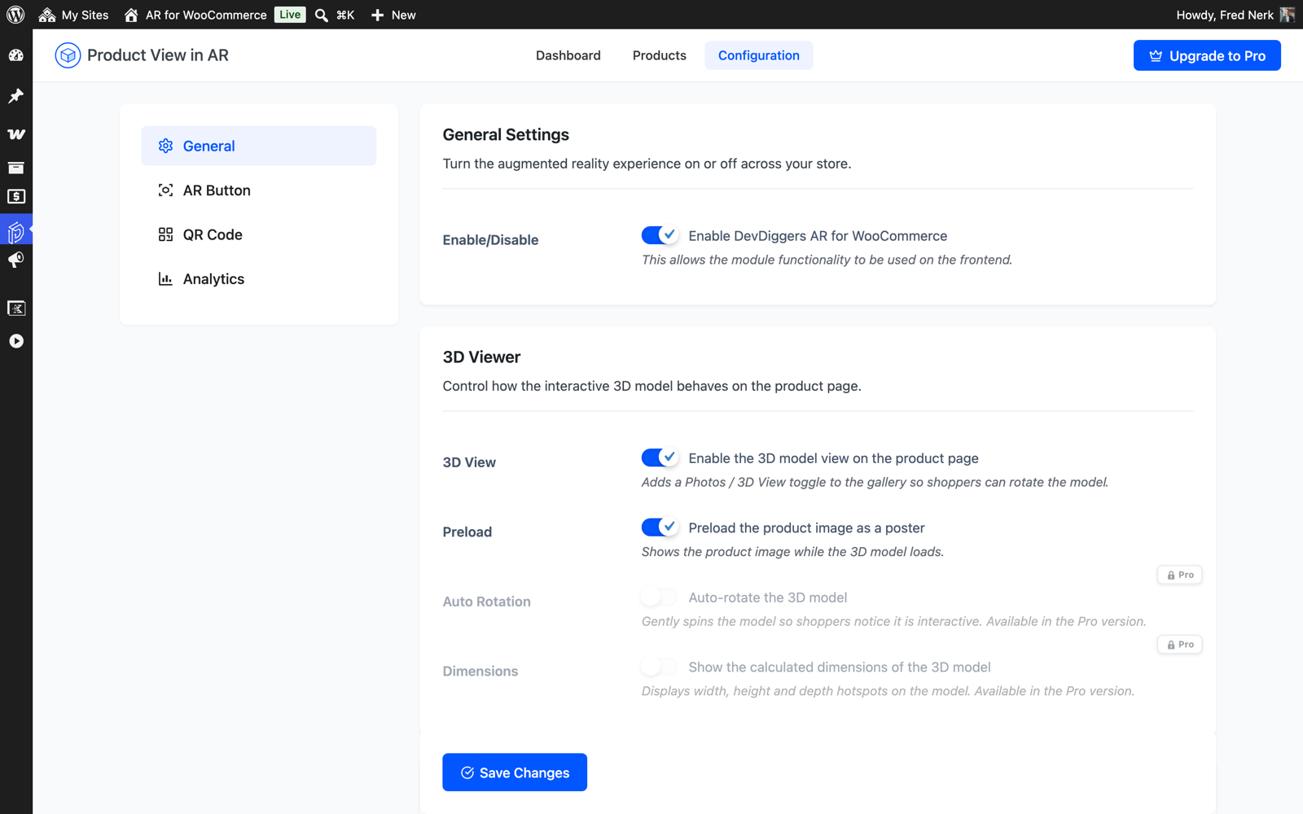
Task: Click the Preload field label
Action: click(x=467, y=532)
